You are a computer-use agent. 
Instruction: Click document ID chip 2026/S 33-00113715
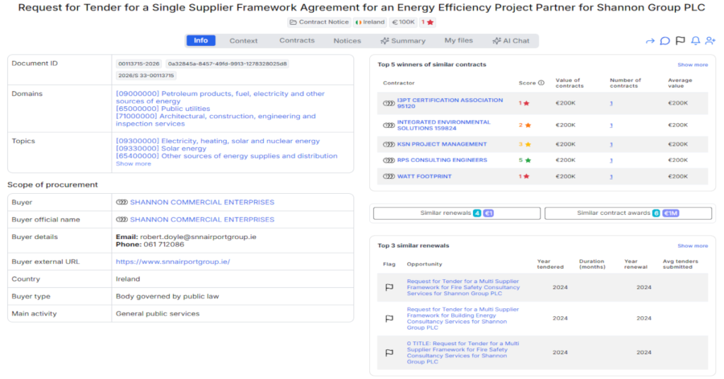tap(146, 76)
